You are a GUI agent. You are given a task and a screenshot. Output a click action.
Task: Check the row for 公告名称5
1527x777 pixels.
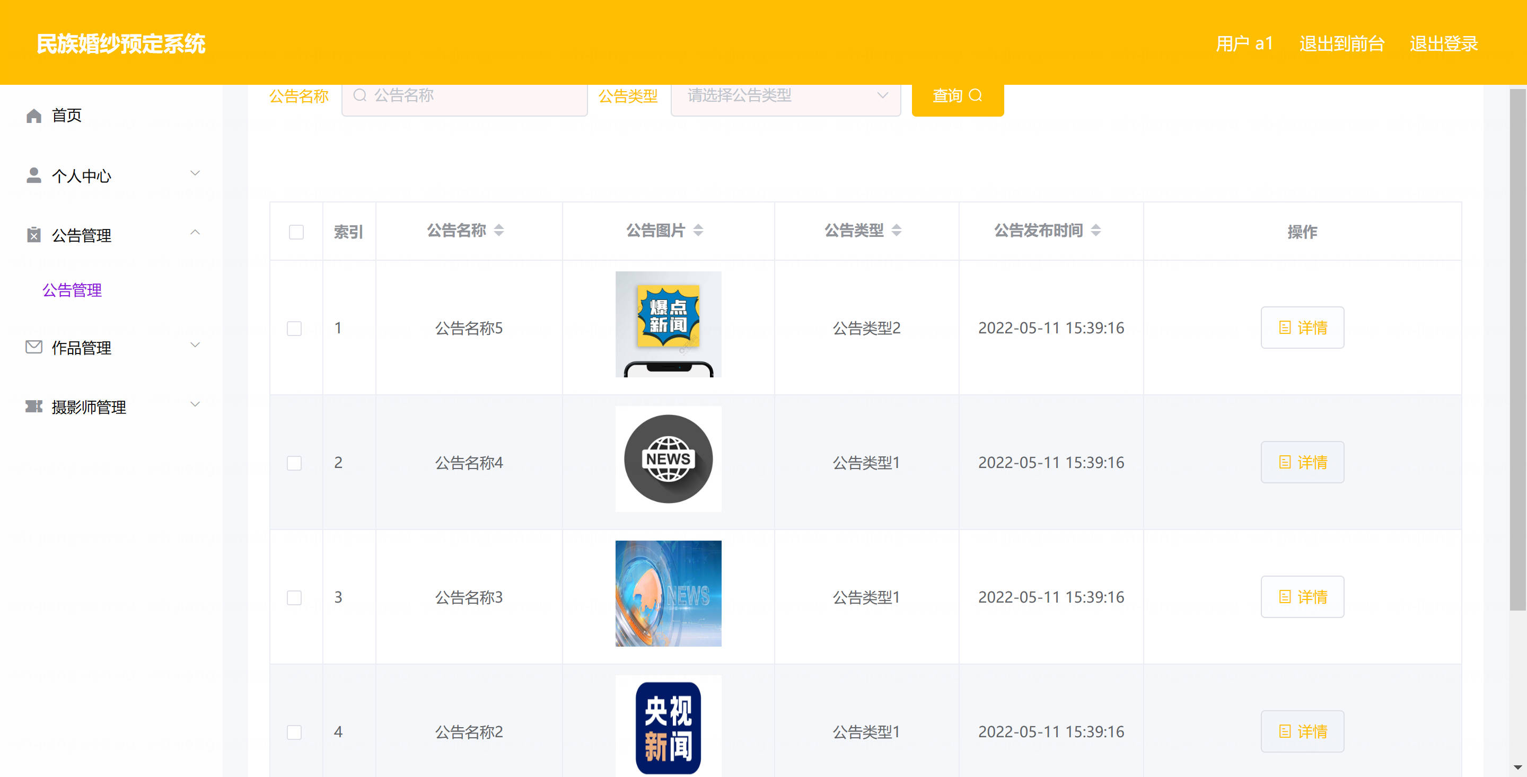tap(294, 328)
